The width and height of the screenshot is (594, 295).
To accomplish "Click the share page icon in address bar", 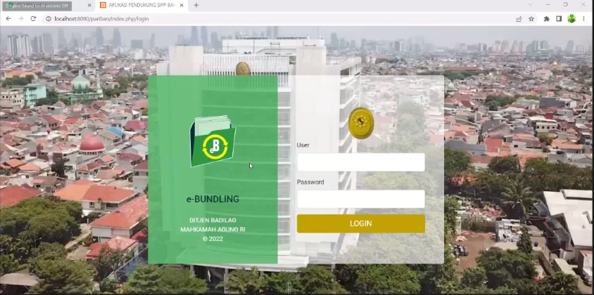I will coord(519,18).
